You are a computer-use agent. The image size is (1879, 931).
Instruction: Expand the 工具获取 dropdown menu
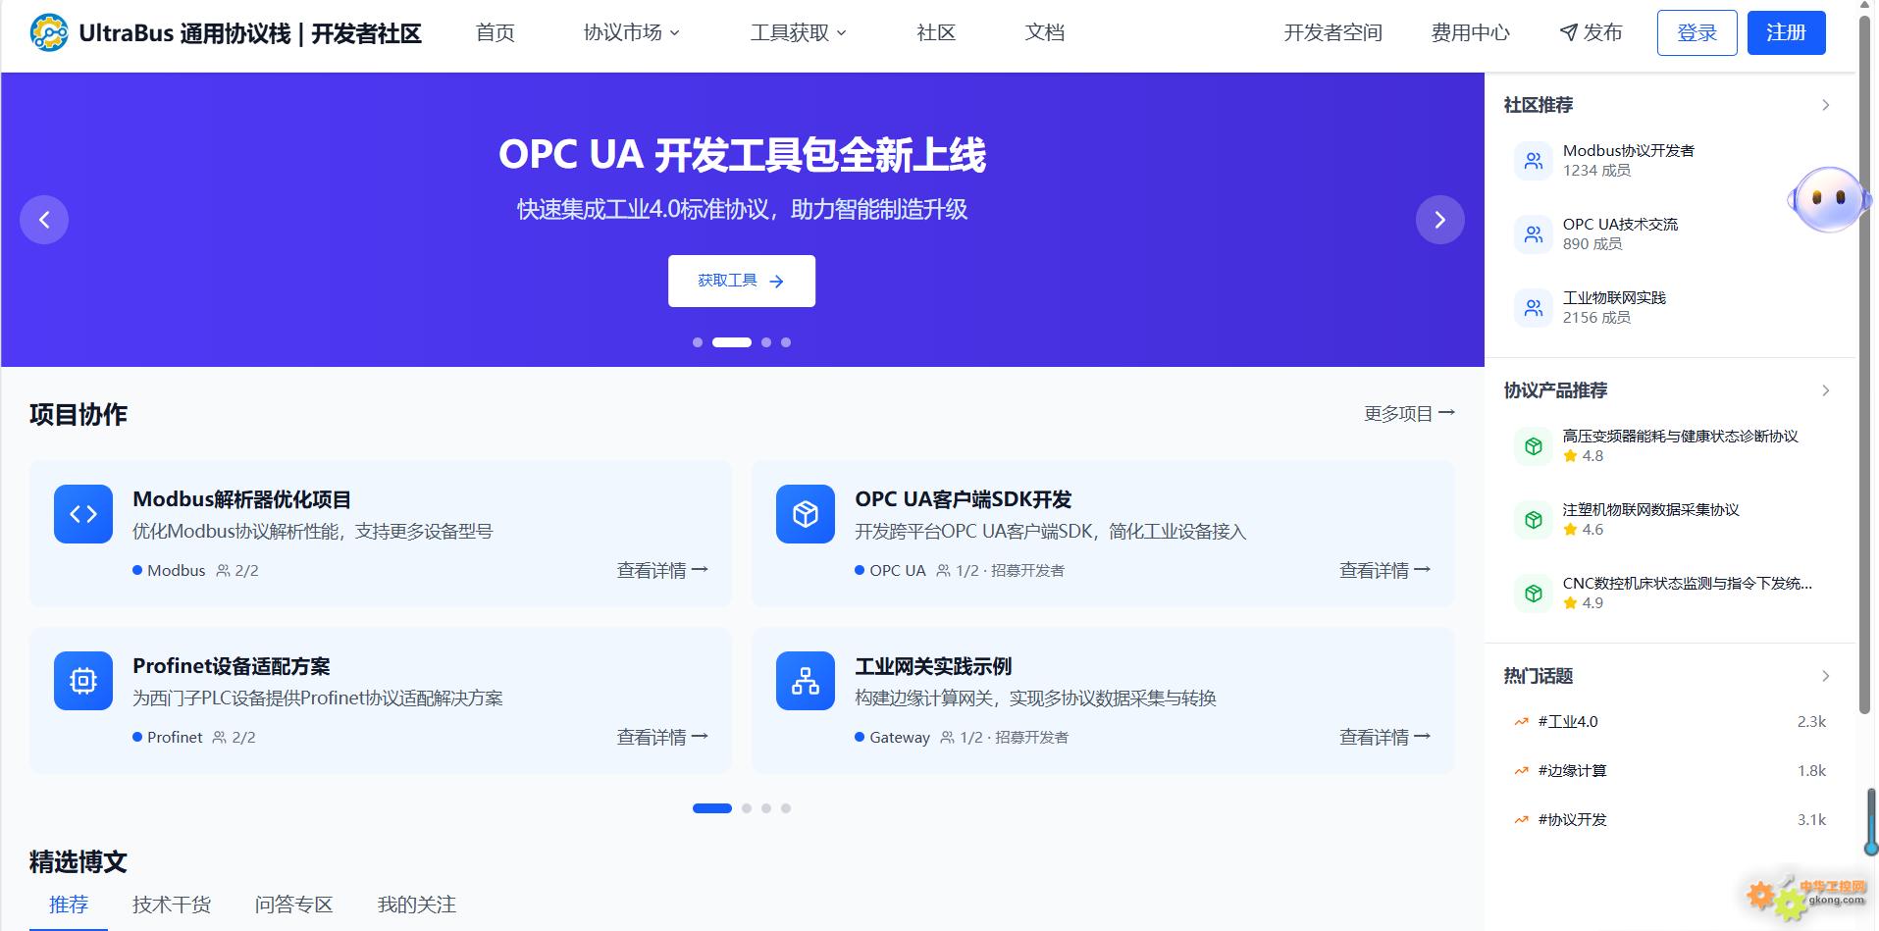[799, 33]
